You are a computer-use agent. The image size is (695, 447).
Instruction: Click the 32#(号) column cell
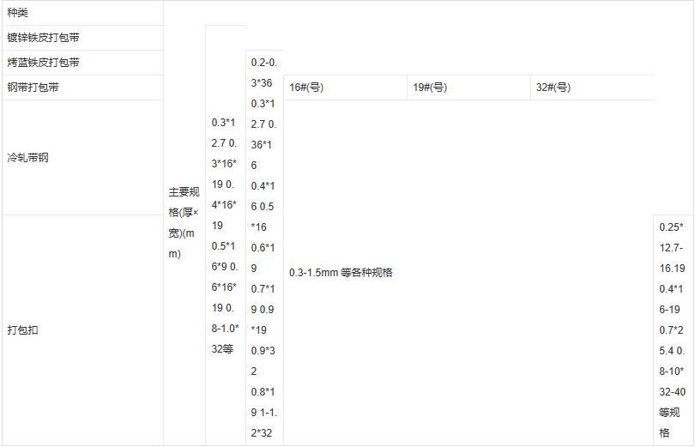point(553,88)
